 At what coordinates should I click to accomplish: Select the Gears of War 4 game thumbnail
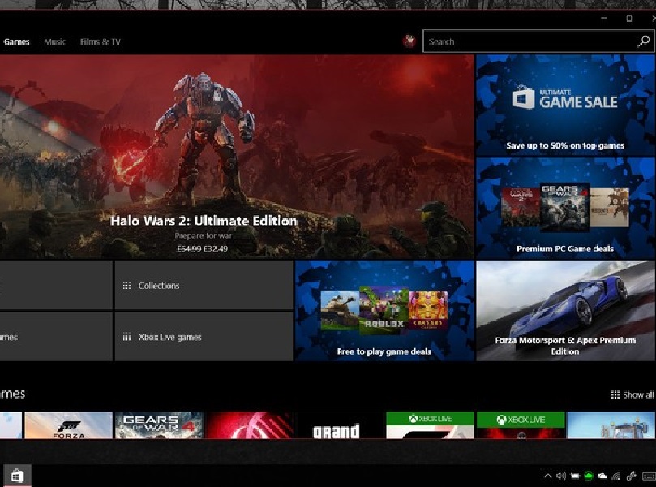point(158,425)
